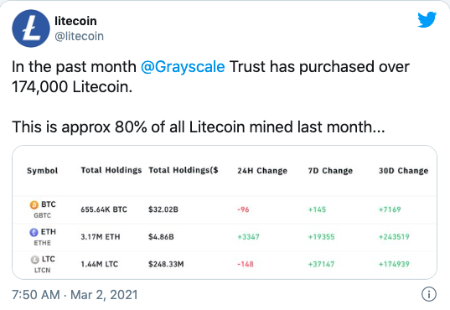This screenshot has width=450, height=310.
Task: Click the 24H Change column header
Action: coord(262,171)
